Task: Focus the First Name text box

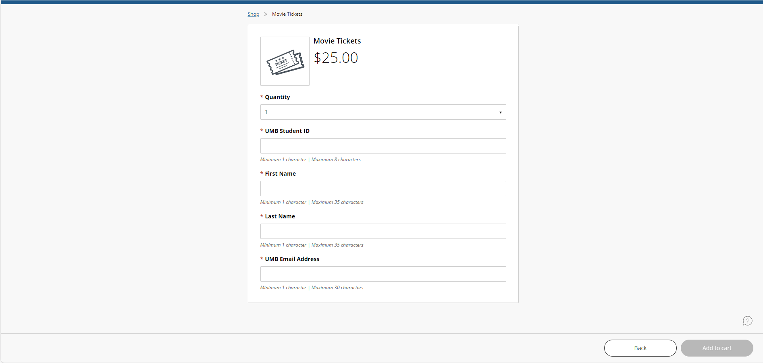Action: tap(383, 188)
